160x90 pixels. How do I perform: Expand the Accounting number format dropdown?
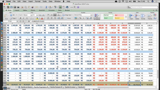click(83, 15)
